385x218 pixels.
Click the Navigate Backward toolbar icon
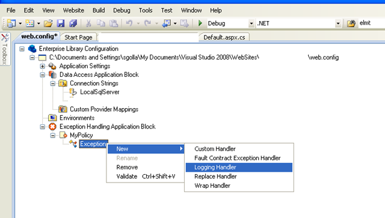point(167,23)
